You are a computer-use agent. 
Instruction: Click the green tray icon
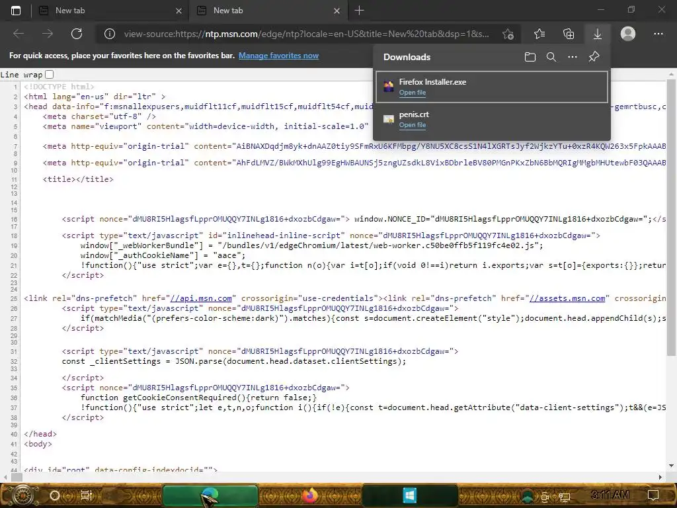point(527,496)
